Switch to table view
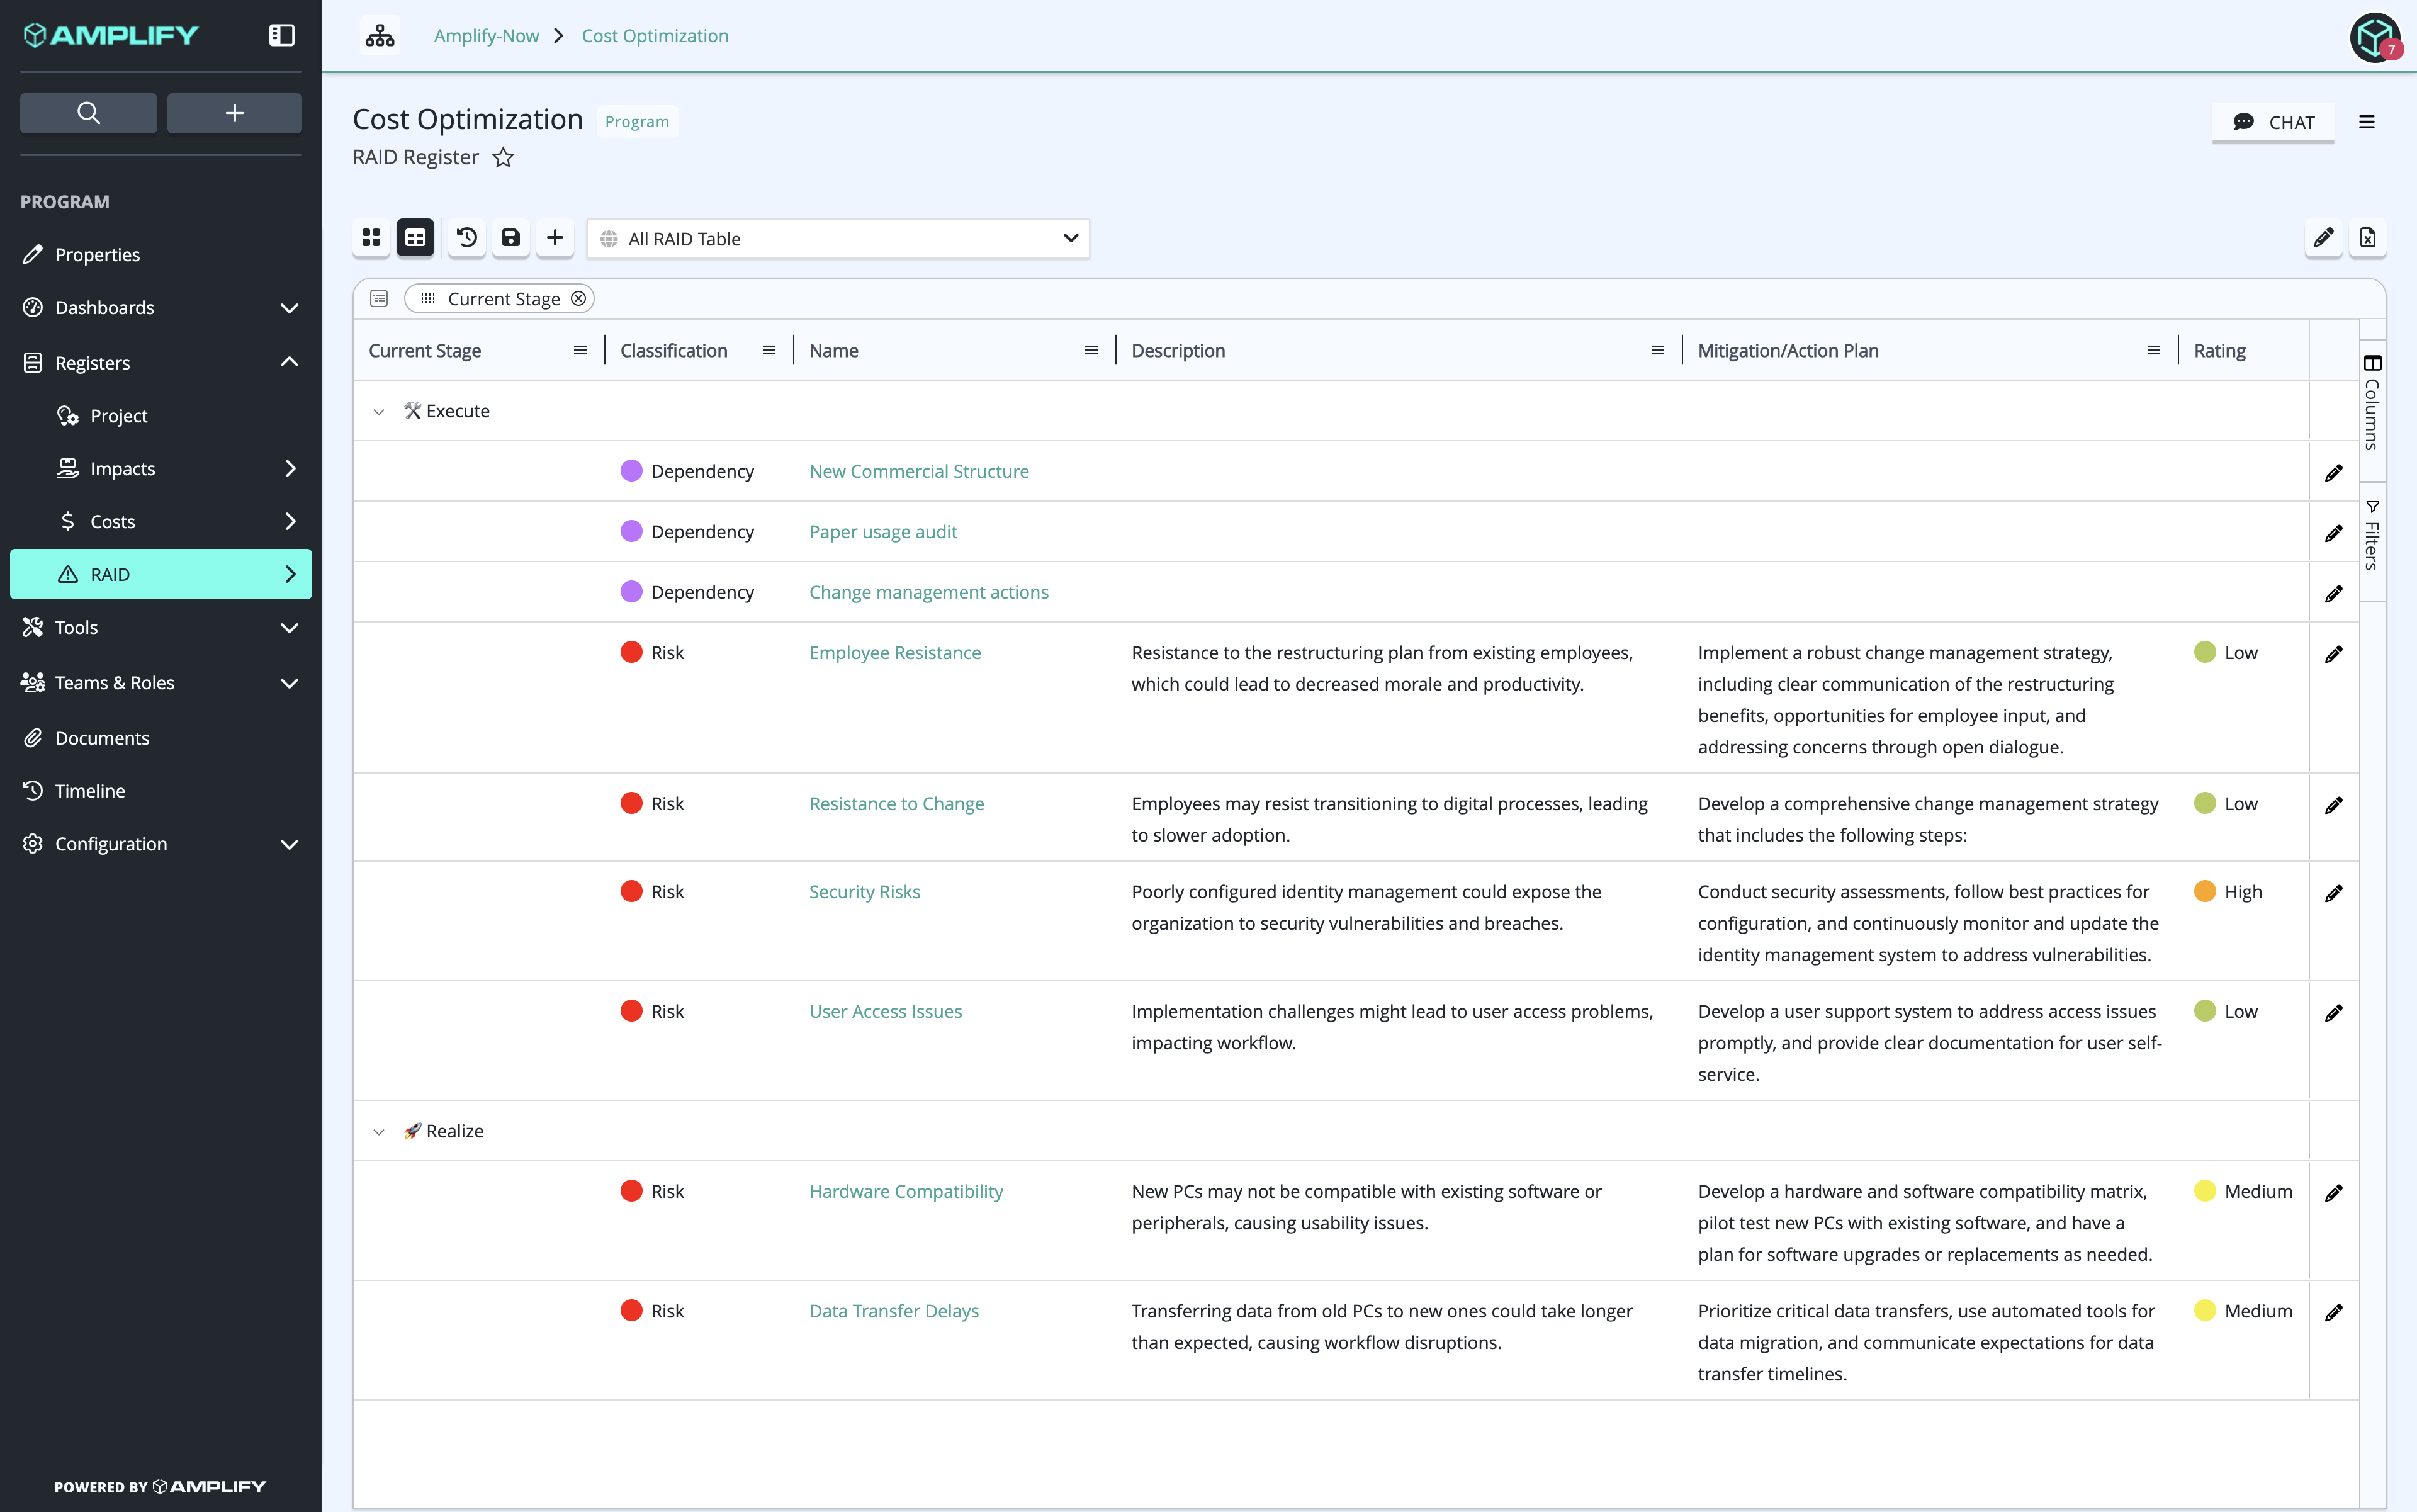The height and width of the screenshot is (1512, 2417). click(415, 238)
